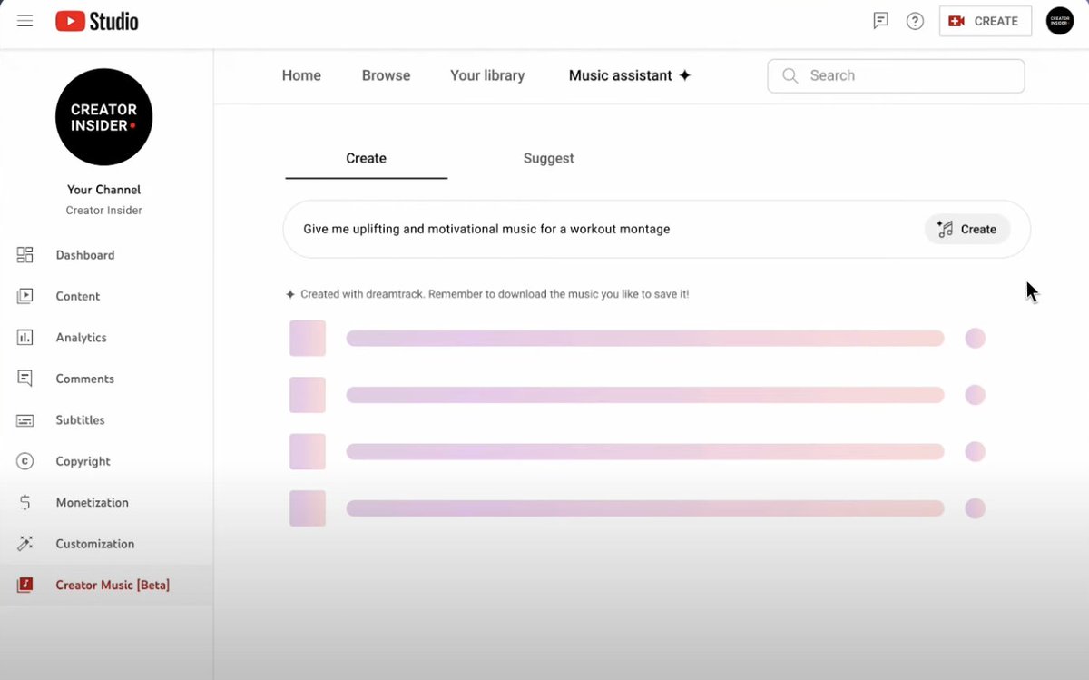Switch to the Browse tab
The height and width of the screenshot is (680, 1089).
[x=386, y=75]
